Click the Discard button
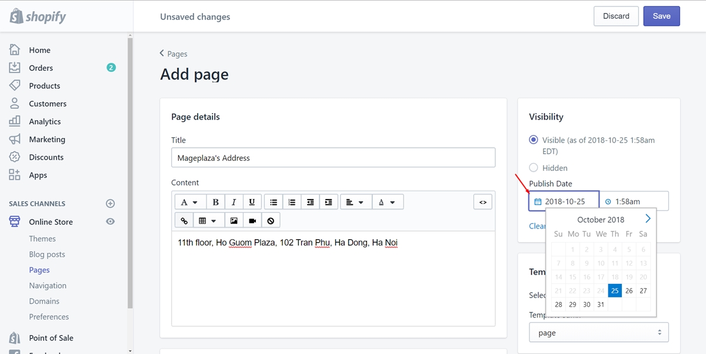The height and width of the screenshot is (354, 706). (x=616, y=16)
